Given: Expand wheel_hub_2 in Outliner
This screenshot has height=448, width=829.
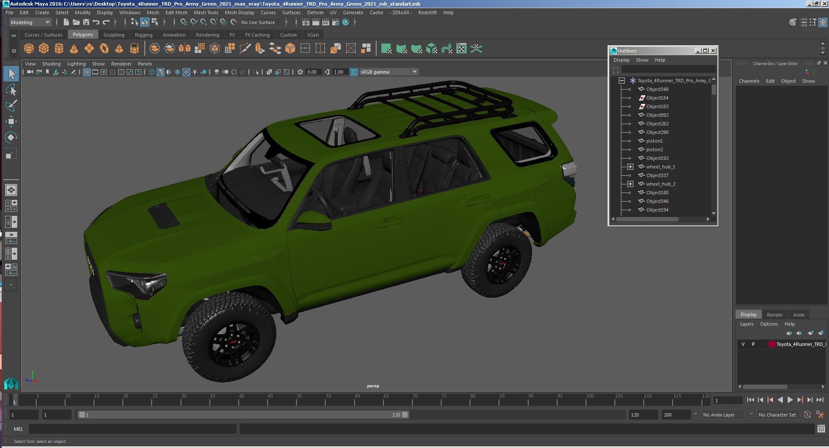Looking at the screenshot, I should [630, 184].
